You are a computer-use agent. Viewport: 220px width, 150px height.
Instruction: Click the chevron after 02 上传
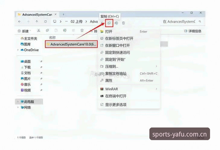[86, 22]
